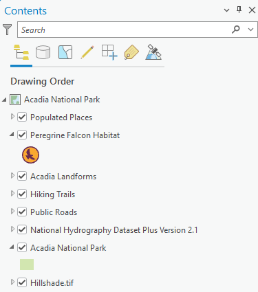Open the search box dropdown arrow
This screenshot has width=258, height=292.
click(250, 30)
